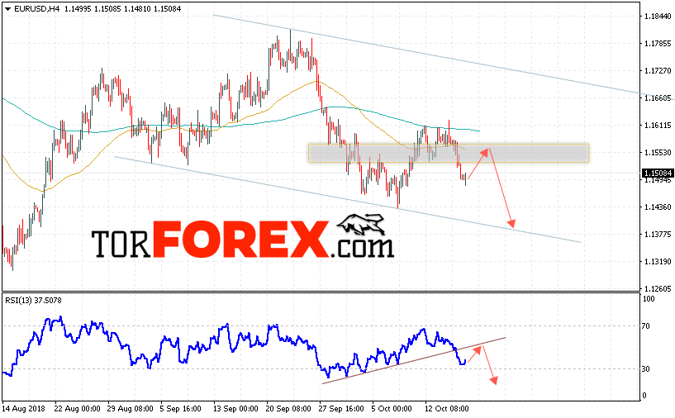Screen dimensions: 675x418
Task: Click the 20 Sep 08:00 date label
Action: point(288,409)
